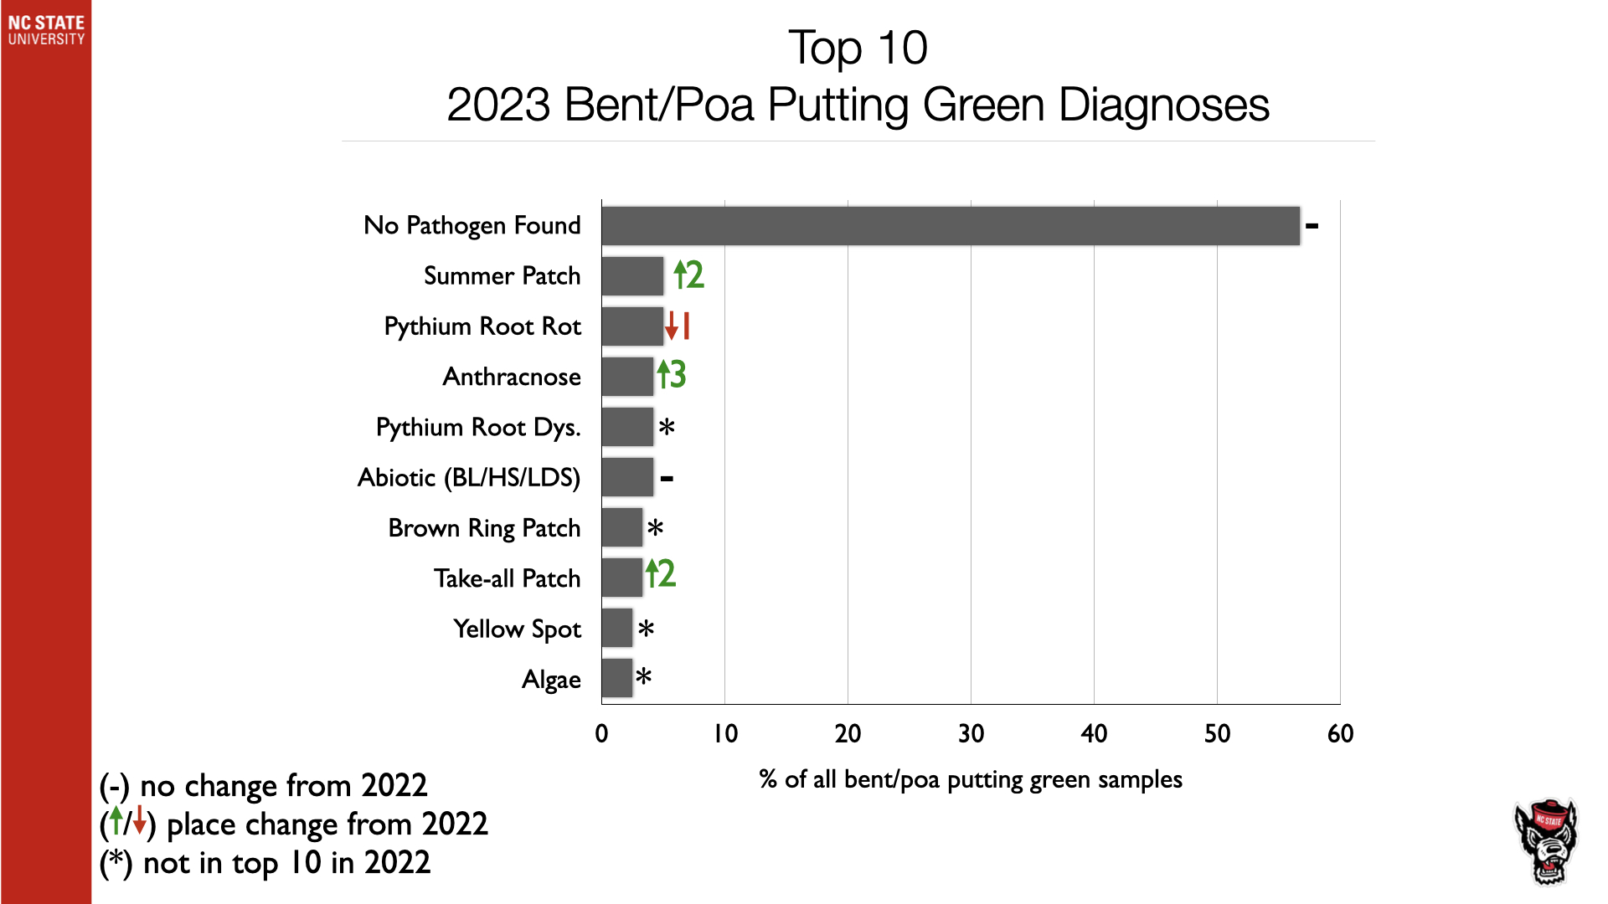Click the NC State University logo
Viewport: 1608px width, 904px height.
[x=46, y=29]
